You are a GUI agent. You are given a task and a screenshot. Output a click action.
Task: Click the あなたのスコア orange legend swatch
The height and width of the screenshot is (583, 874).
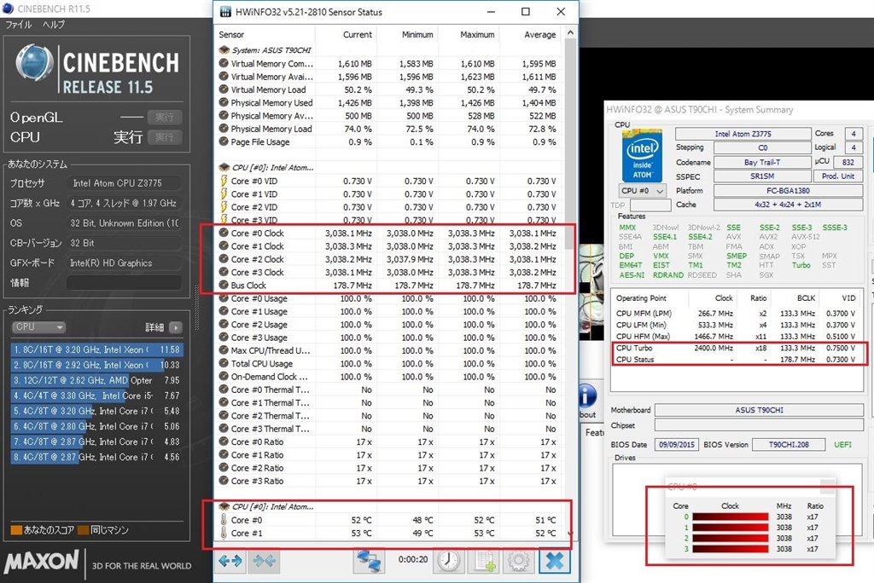click(16, 529)
